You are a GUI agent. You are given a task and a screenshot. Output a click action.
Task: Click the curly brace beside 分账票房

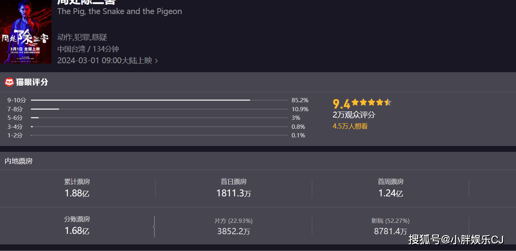(x=154, y=226)
